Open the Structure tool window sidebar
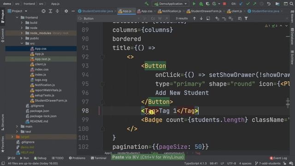 tap(3, 122)
